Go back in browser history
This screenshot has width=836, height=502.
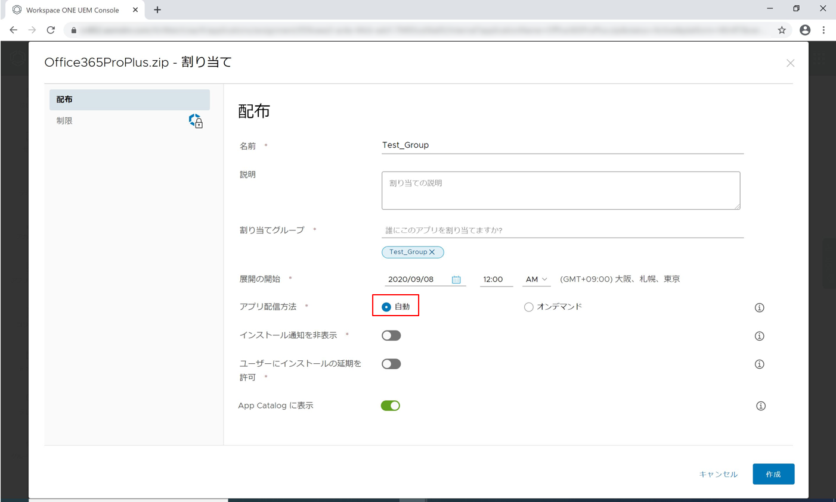click(13, 30)
